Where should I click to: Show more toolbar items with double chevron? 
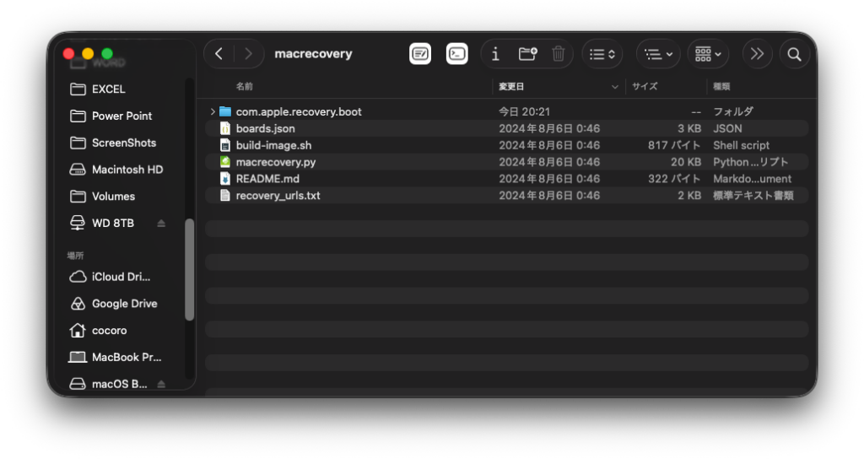click(x=757, y=53)
